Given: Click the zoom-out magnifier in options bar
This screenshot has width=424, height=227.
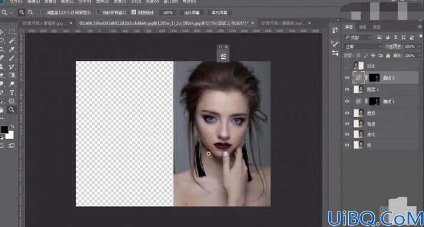Looking at the screenshot, I should point(30,12).
